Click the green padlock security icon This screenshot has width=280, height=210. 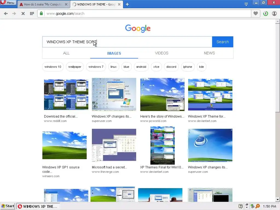41,13
